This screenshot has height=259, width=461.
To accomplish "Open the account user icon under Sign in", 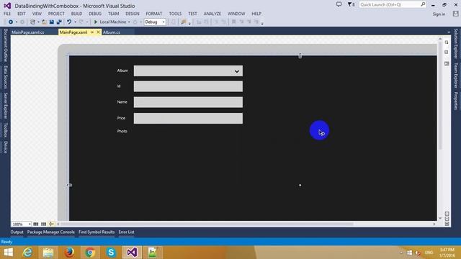I will (455, 14).
